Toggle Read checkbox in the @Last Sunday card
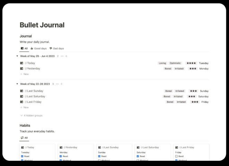Screen dimensions: 229x166 99,156
